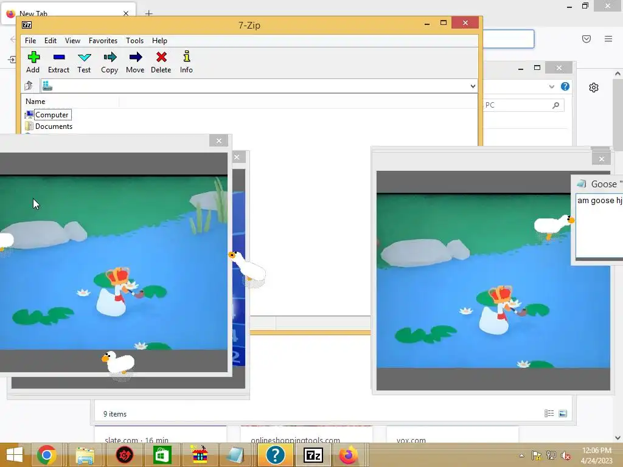
Task: Open the red round taskbar app icon
Action: (124, 455)
